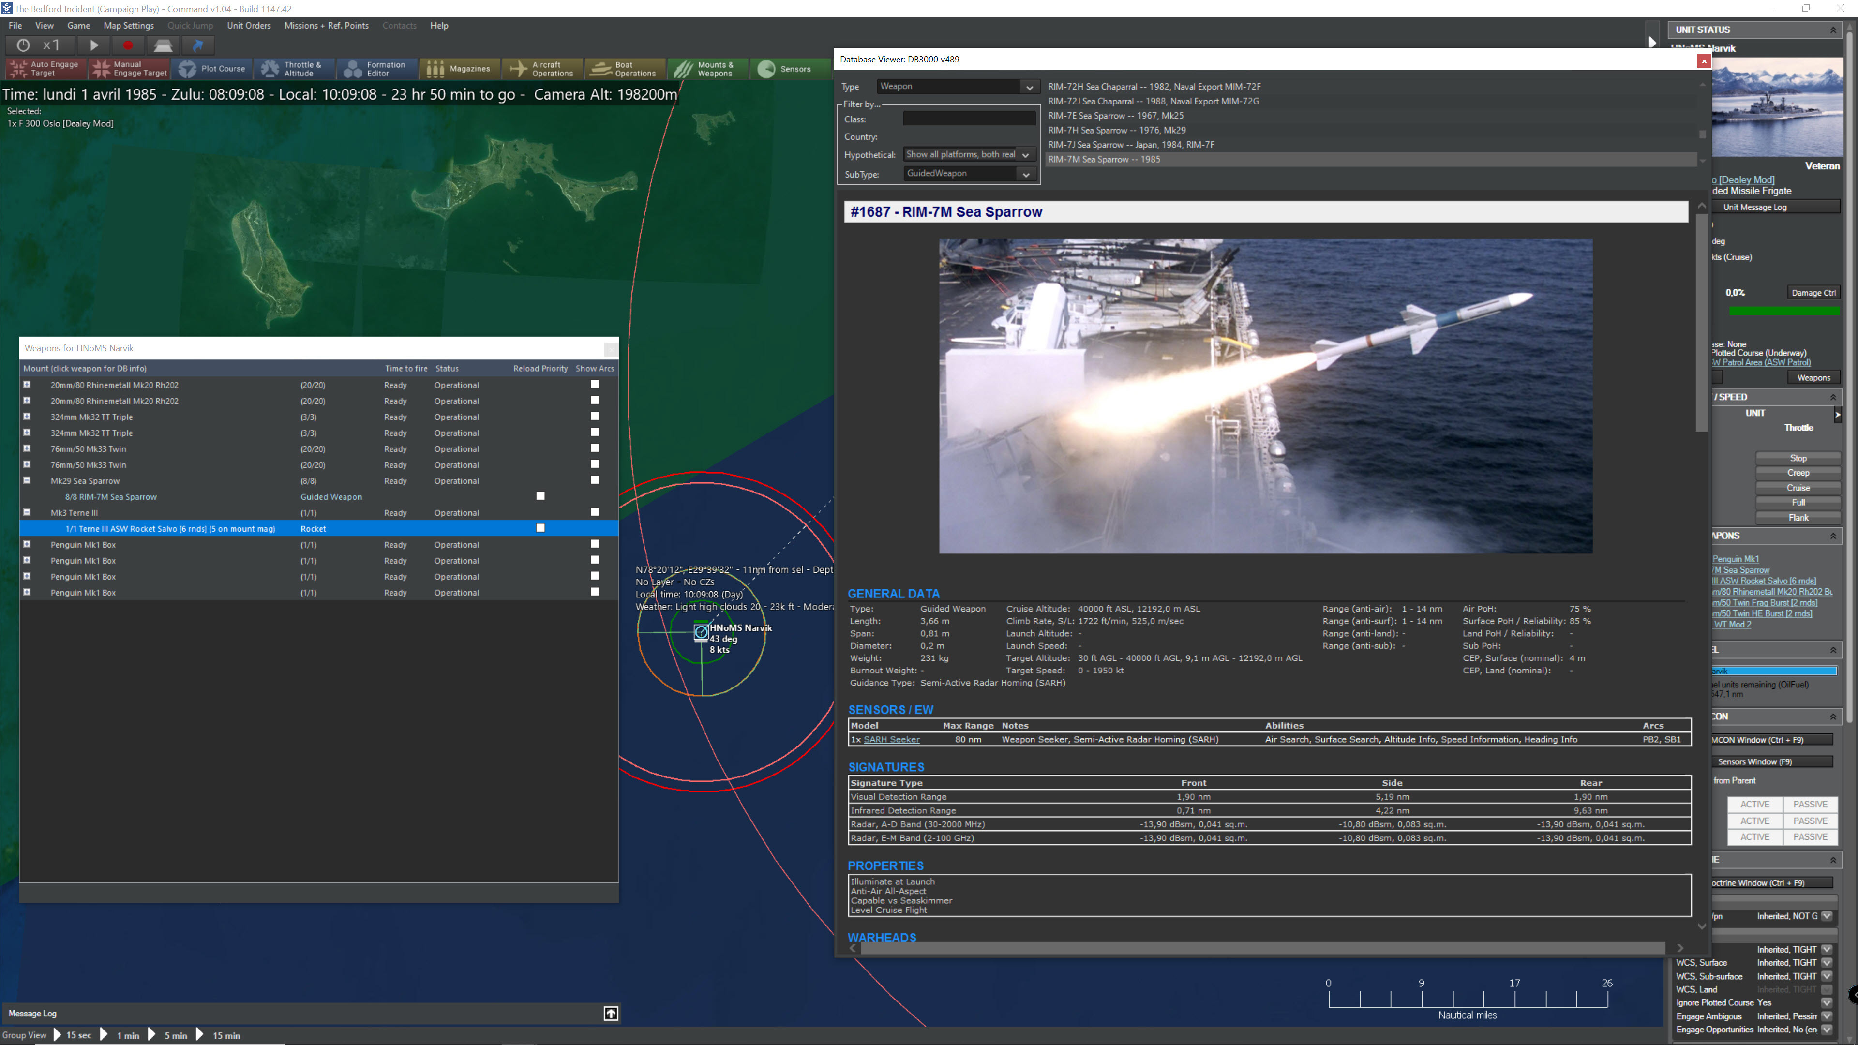
Task: Enable Show Arcs for Mk29 Sea Sparrow
Action: (x=595, y=480)
